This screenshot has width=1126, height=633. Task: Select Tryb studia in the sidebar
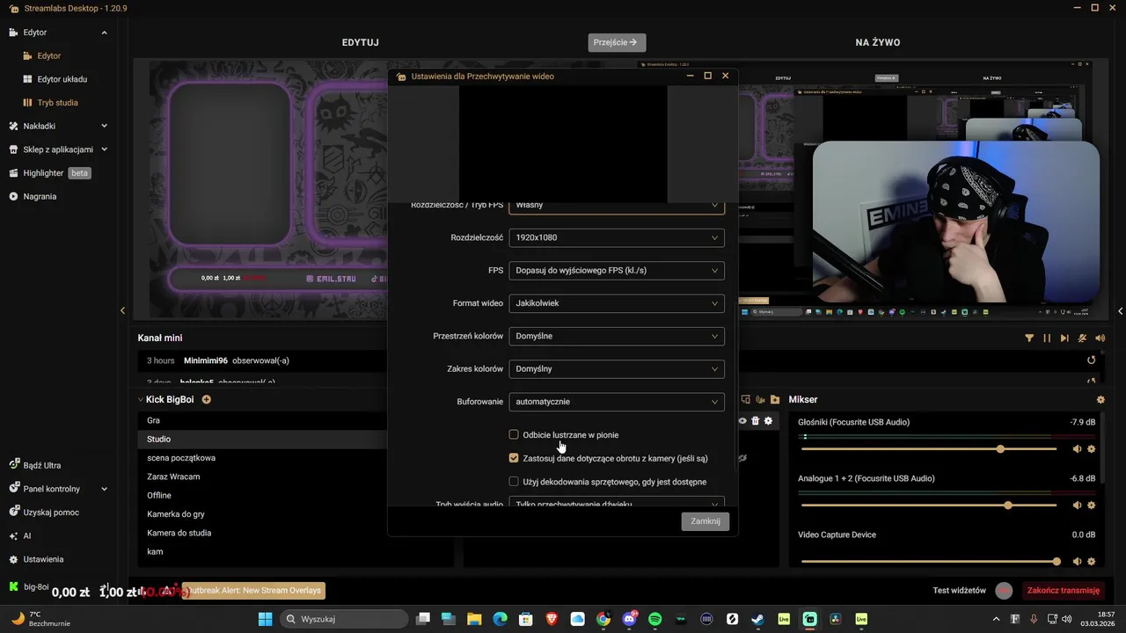coord(51,103)
